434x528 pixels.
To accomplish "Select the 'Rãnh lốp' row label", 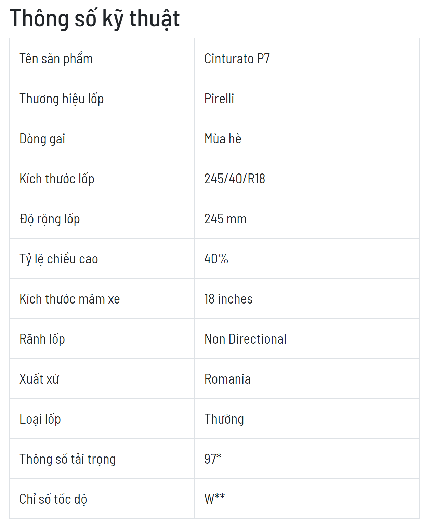I will coord(42,339).
